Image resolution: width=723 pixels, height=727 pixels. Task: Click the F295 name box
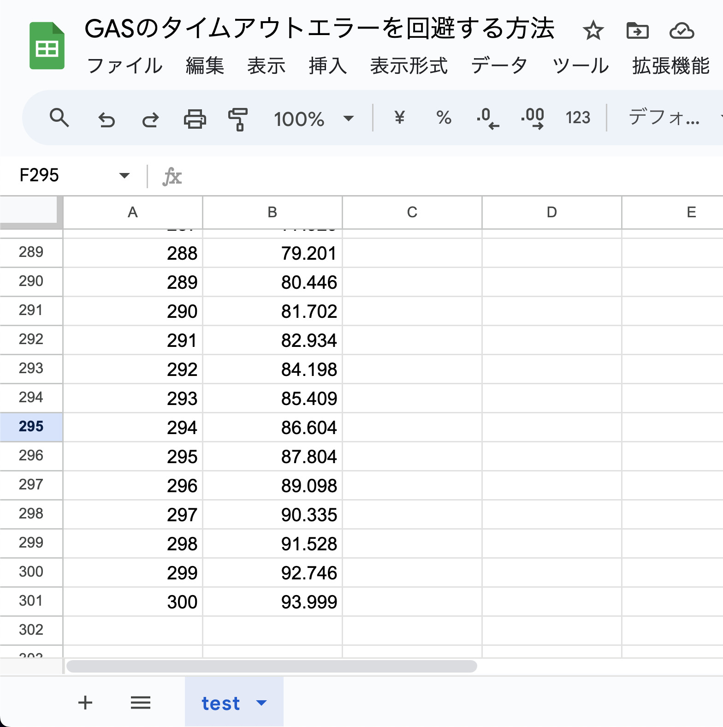click(39, 175)
